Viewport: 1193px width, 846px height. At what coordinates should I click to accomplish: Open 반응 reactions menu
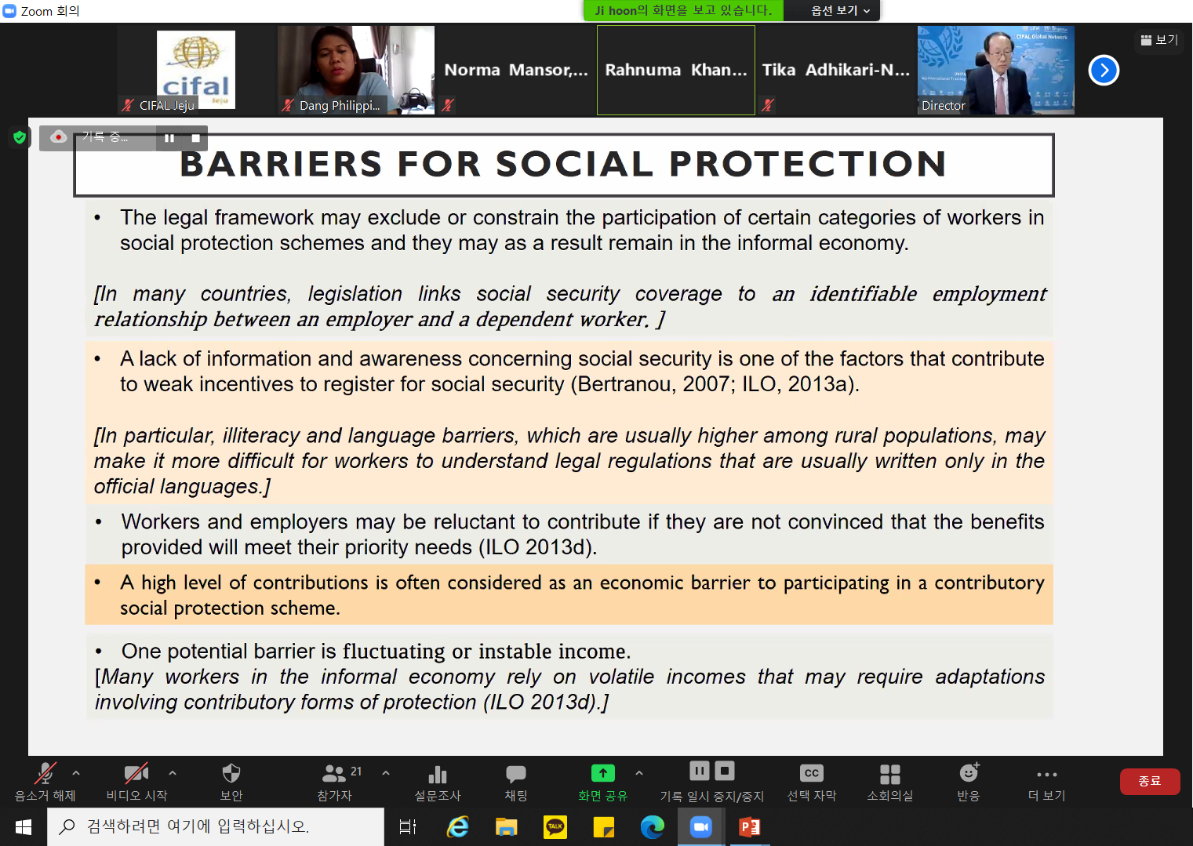(x=969, y=782)
